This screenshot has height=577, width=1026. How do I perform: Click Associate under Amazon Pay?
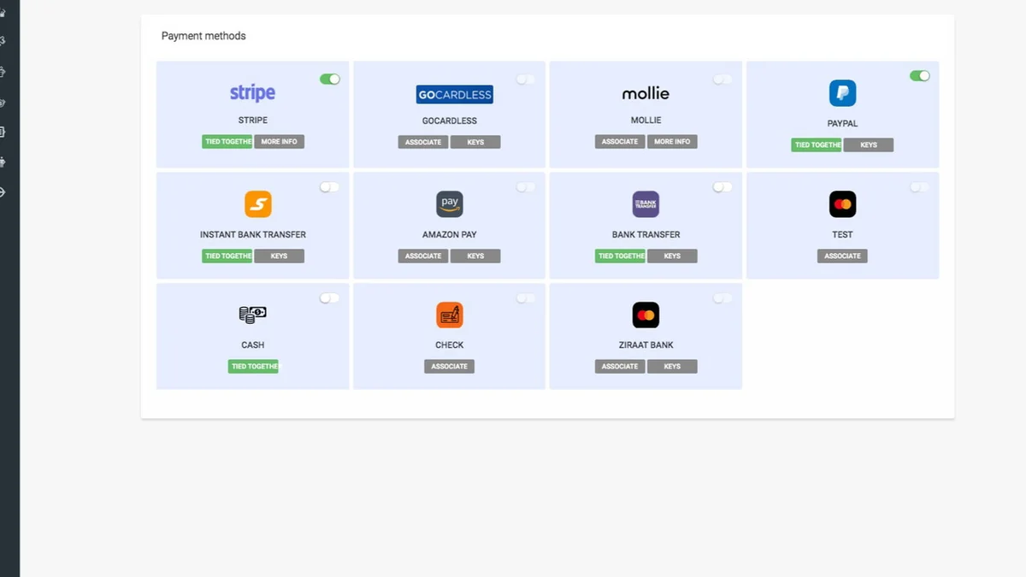[x=423, y=256]
